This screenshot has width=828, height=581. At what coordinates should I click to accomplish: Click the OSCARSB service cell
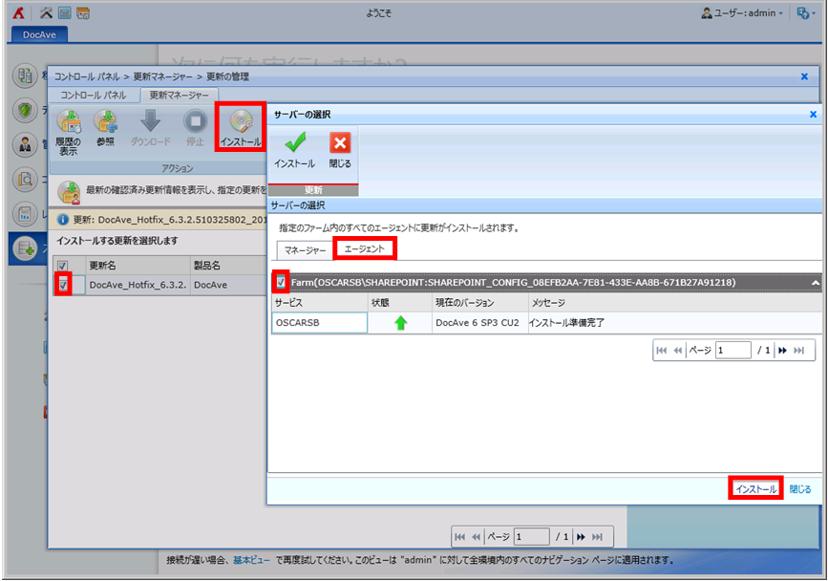click(x=320, y=323)
